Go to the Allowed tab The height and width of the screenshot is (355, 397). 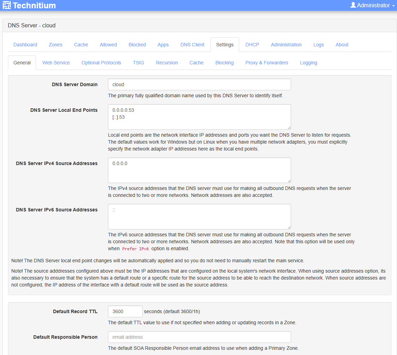(108, 45)
